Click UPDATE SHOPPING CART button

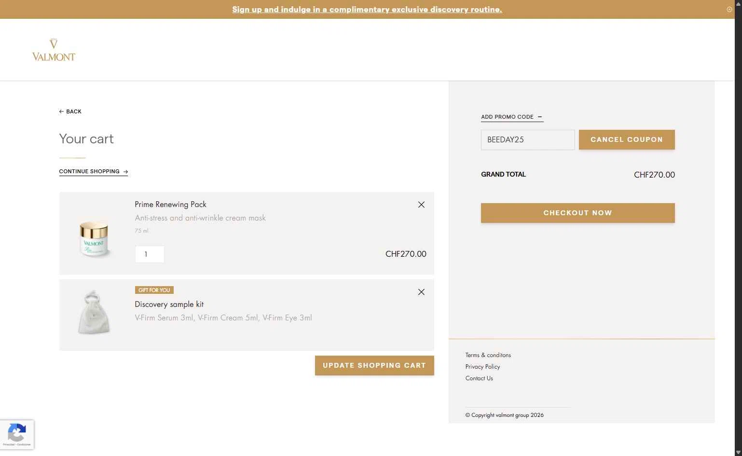point(374,365)
